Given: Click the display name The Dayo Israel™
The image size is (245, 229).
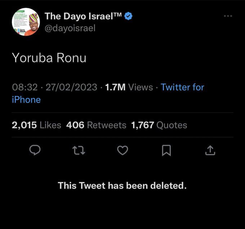Looking at the screenshot, I should tap(84, 16).
